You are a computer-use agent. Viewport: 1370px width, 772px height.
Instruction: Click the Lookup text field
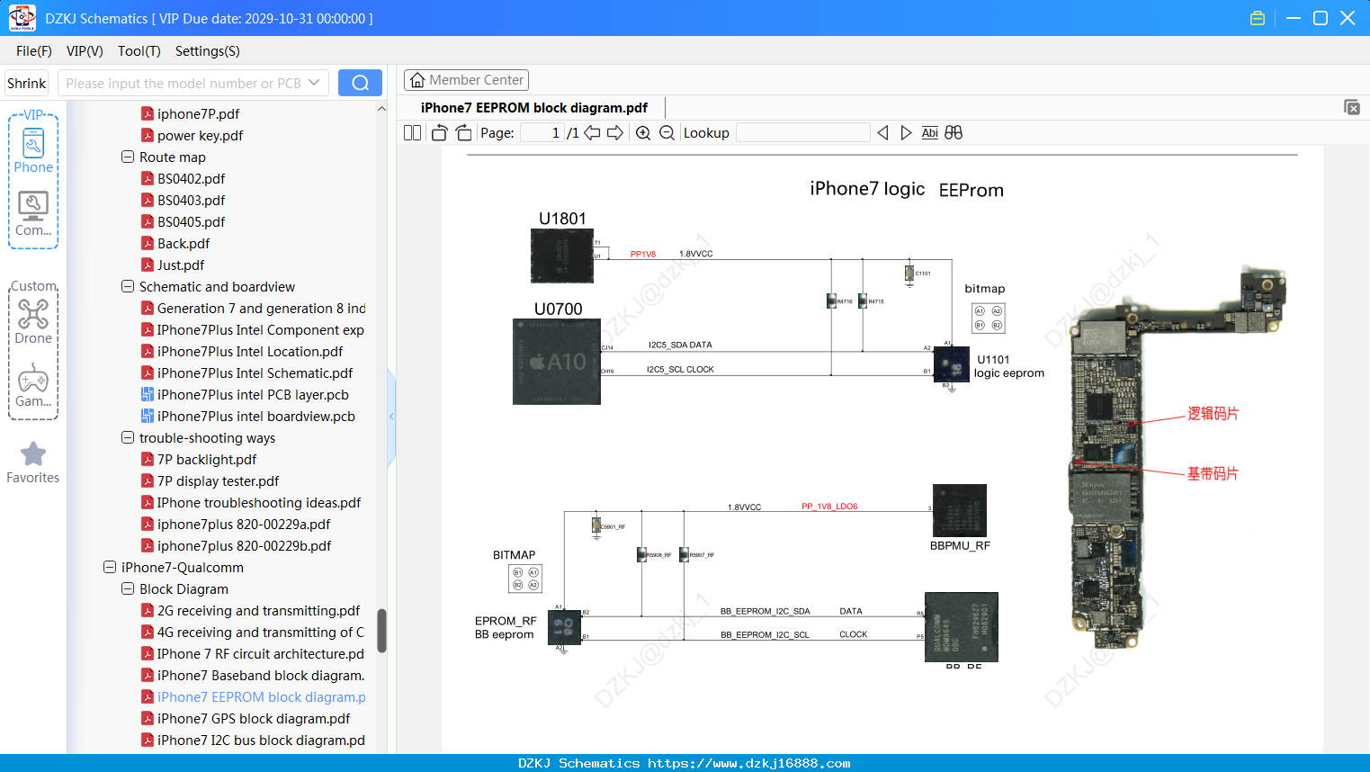pyautogui.click(x=802, y=133)
